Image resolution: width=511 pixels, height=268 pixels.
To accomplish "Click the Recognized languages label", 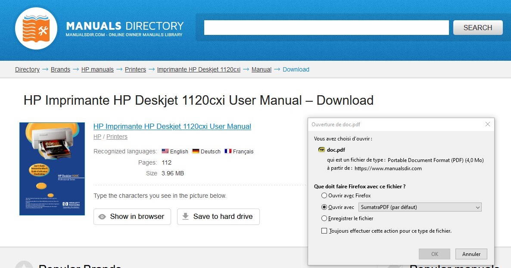I will 125,151.
